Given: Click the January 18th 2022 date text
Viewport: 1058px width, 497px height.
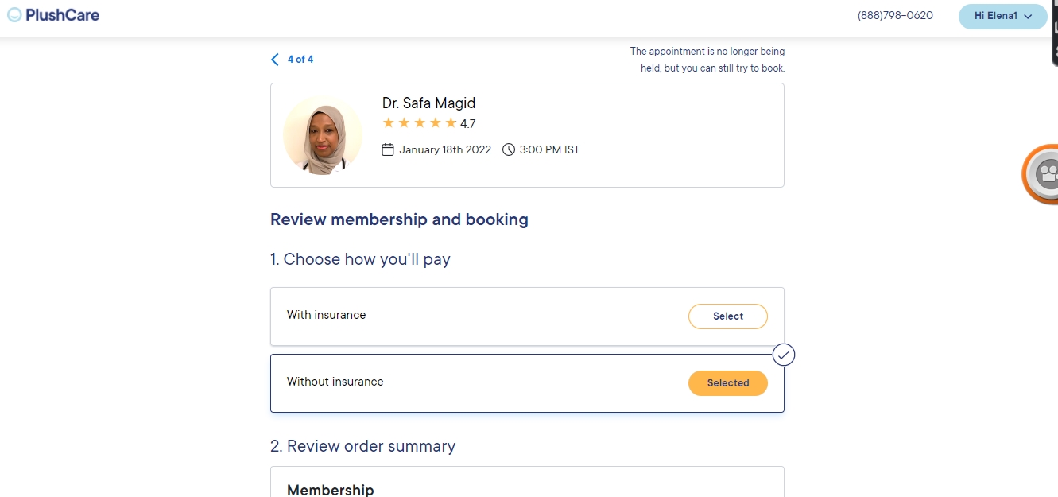Looking at the screenshot, I should [x=445, y=149].
